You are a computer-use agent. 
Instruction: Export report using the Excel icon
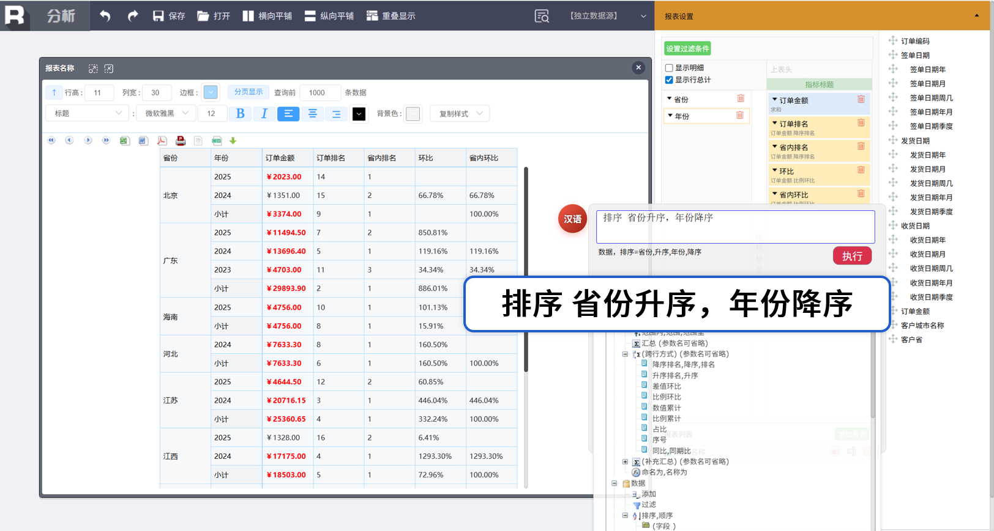[124, 141]
